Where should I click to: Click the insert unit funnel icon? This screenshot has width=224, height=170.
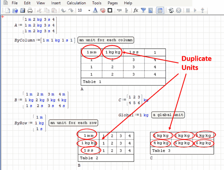(143, 11)
